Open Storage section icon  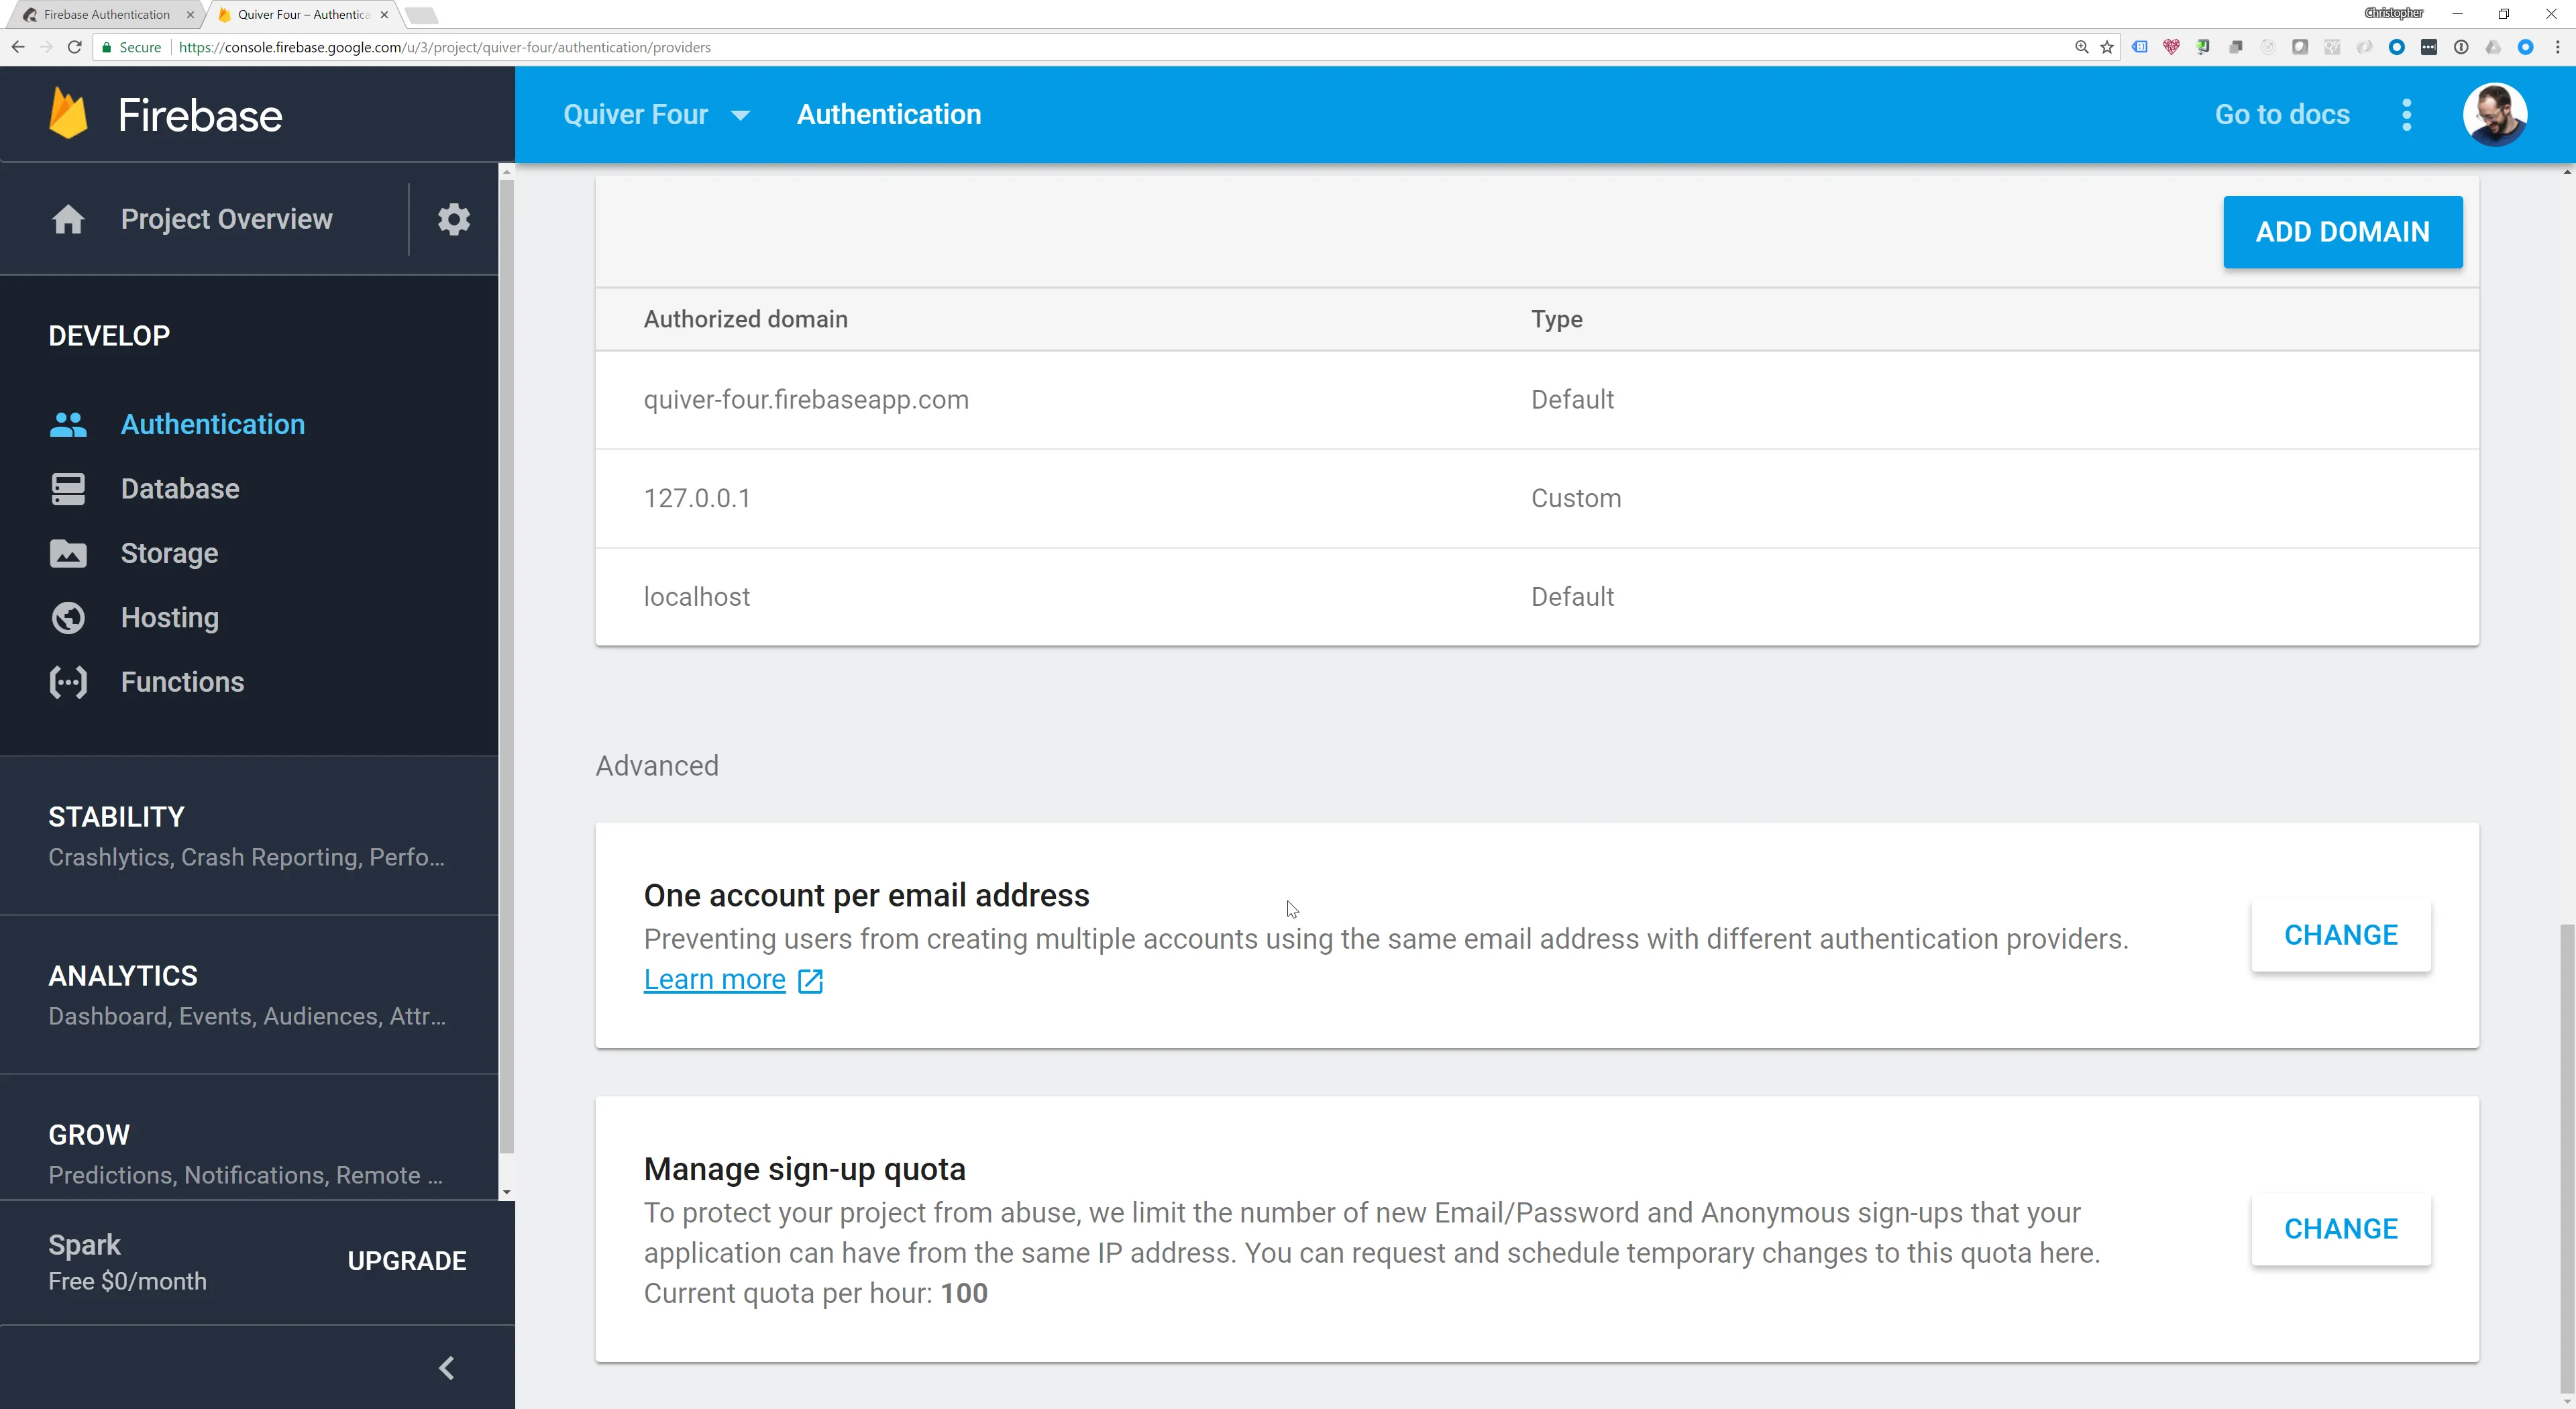(x=68, y=553)
